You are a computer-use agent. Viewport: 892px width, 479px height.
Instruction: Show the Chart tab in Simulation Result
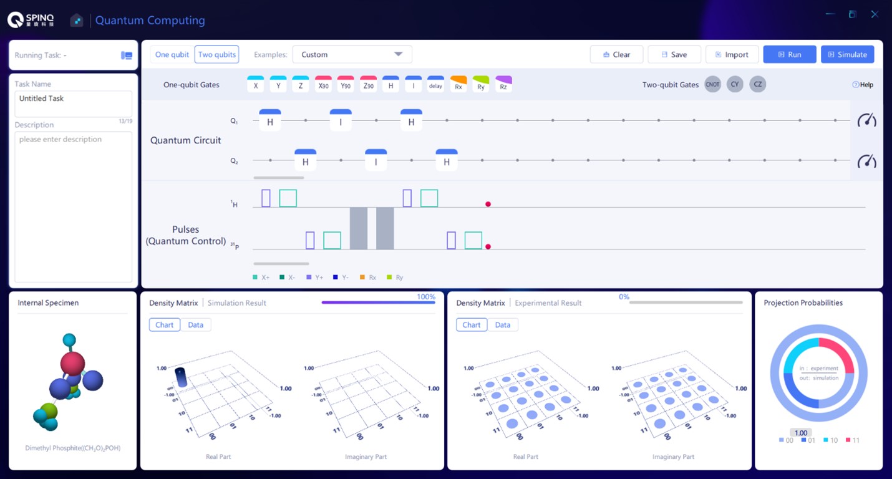click(x=165, y=325)
